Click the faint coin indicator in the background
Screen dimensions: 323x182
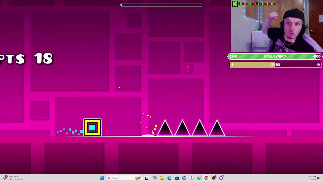pos(188,69)
